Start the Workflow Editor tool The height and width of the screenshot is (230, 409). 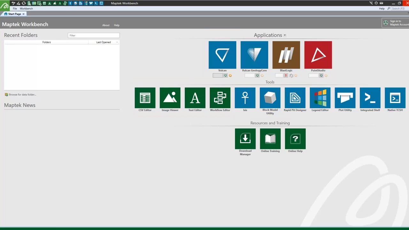(220, 98)
